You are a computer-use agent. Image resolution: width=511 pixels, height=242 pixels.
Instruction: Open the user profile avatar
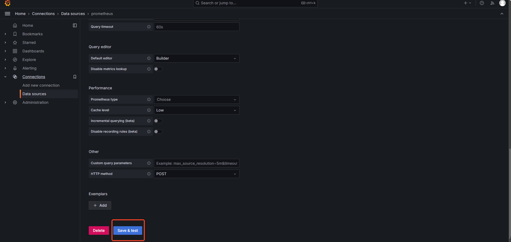coord(502,3)
